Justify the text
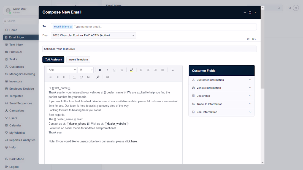This screenshot has height=170, width=303. pos(163,70)
